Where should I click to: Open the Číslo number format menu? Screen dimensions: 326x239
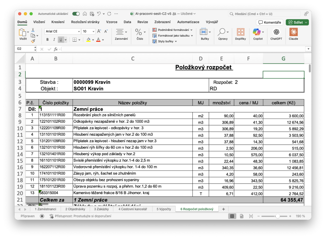(x=140, y=34)
